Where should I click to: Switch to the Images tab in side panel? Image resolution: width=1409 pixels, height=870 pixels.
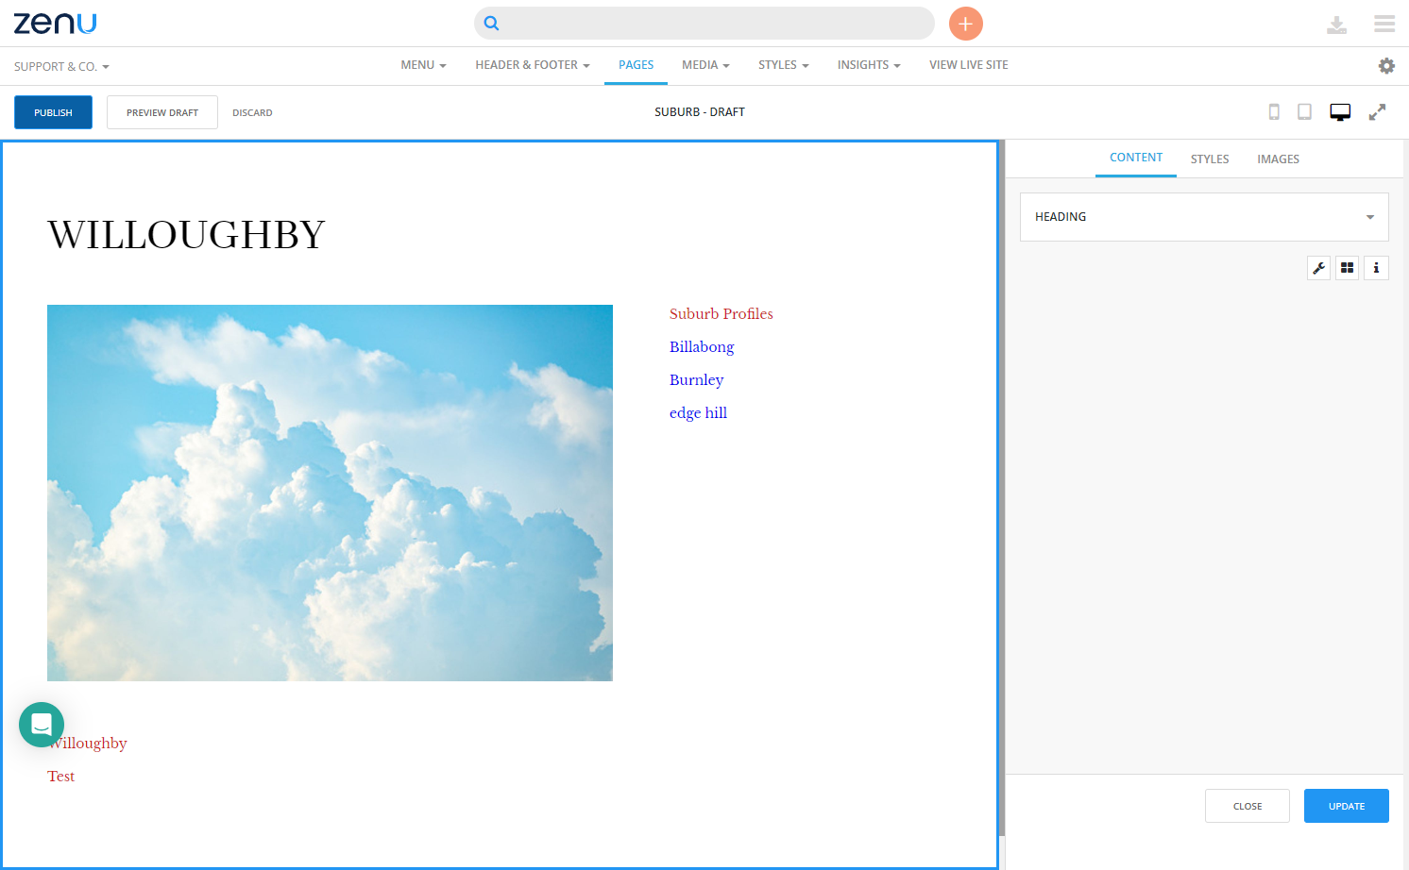[x=1278, y=159]
